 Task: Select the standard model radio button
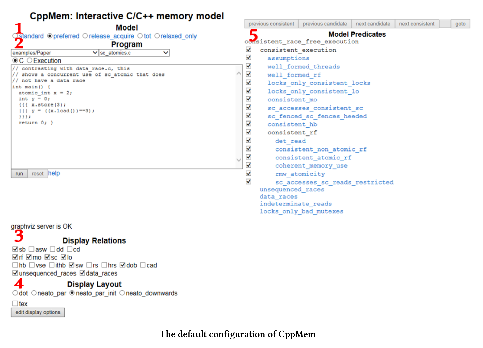(15, 36)
